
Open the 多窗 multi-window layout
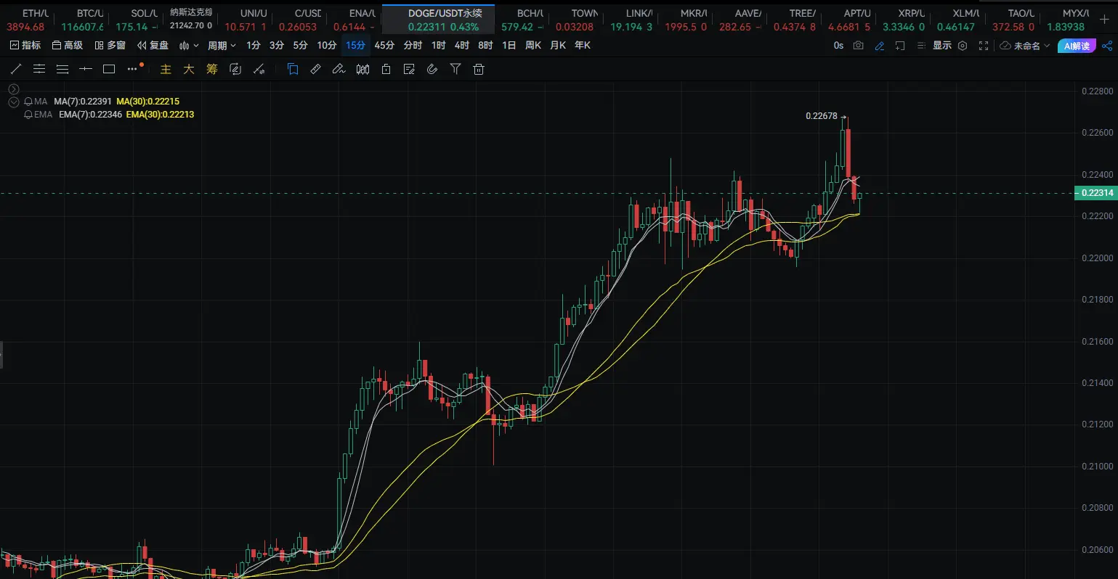tap(110, 45)
